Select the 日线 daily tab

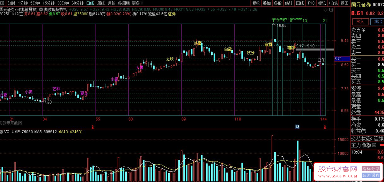90,3
